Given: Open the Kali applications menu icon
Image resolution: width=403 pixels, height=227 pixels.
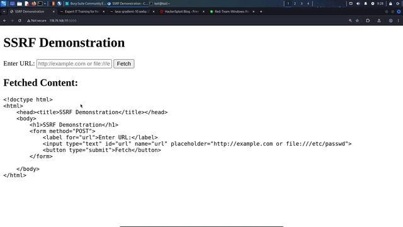Looking at the screenshot, I should tap(3, 4).
